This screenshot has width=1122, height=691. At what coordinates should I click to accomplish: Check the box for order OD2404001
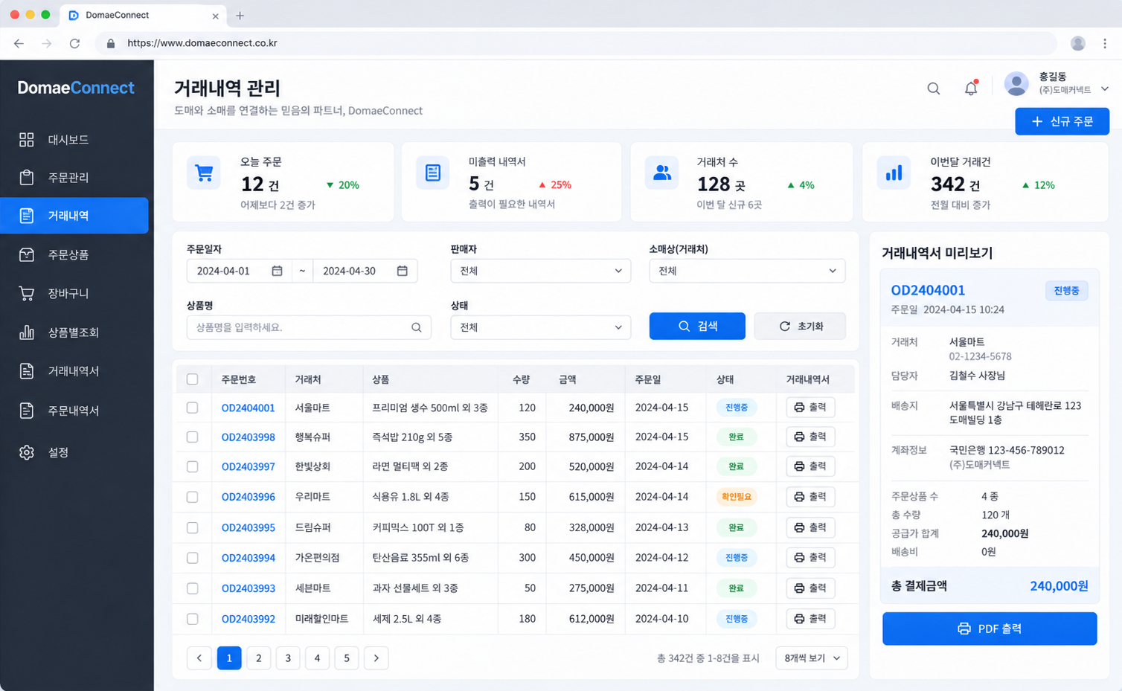[x=193, y=408]
